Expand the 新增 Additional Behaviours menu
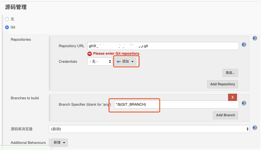This screenshot has height=150, width=261. 59,142
